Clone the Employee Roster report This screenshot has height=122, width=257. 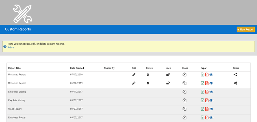[x=184, y=117]
